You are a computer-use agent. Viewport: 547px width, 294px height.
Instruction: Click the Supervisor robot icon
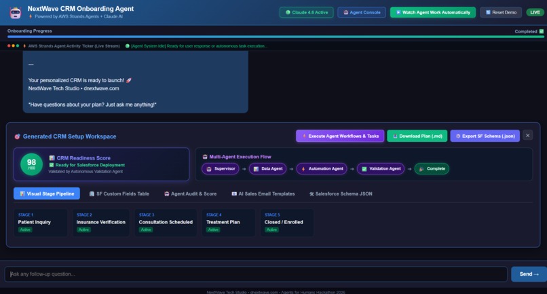(209, 169)
